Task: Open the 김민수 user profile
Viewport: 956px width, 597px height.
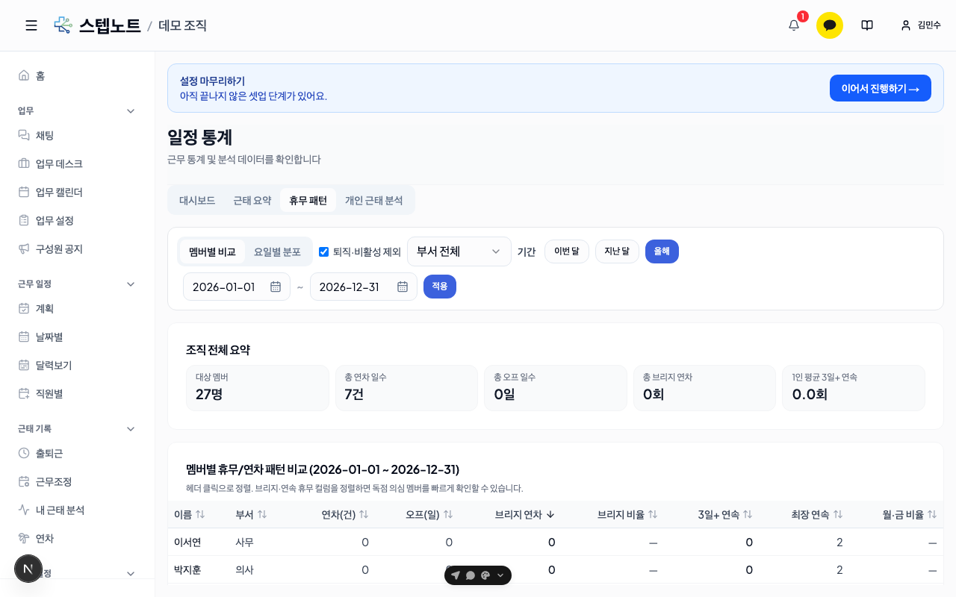Action: tap(921, 25)
